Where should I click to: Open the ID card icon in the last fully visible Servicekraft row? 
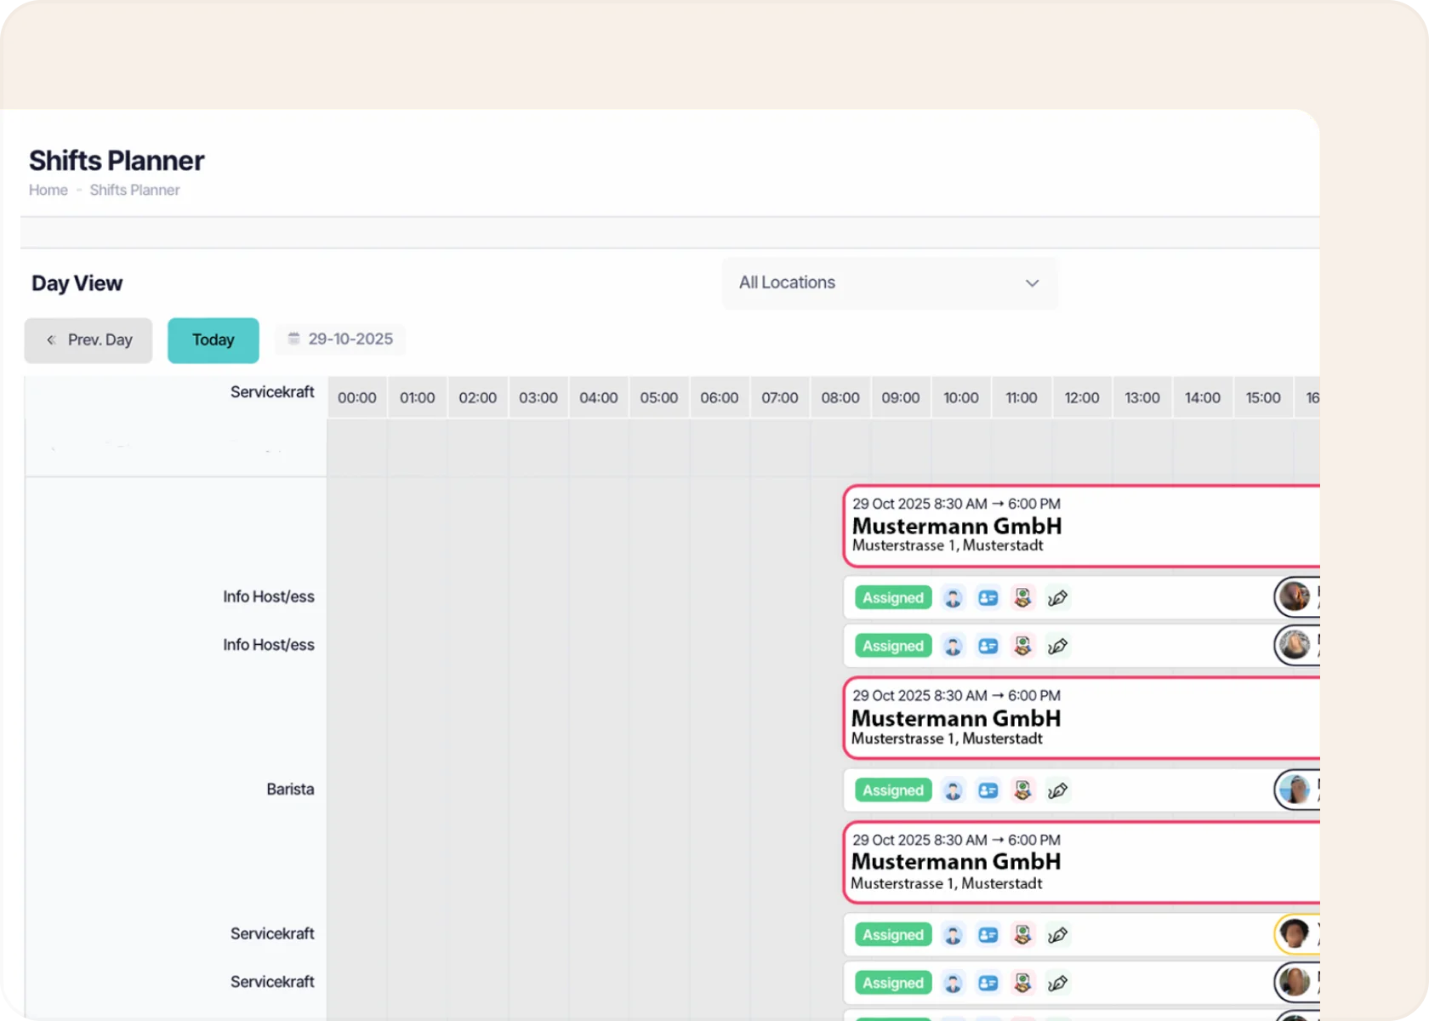[988, 983]
